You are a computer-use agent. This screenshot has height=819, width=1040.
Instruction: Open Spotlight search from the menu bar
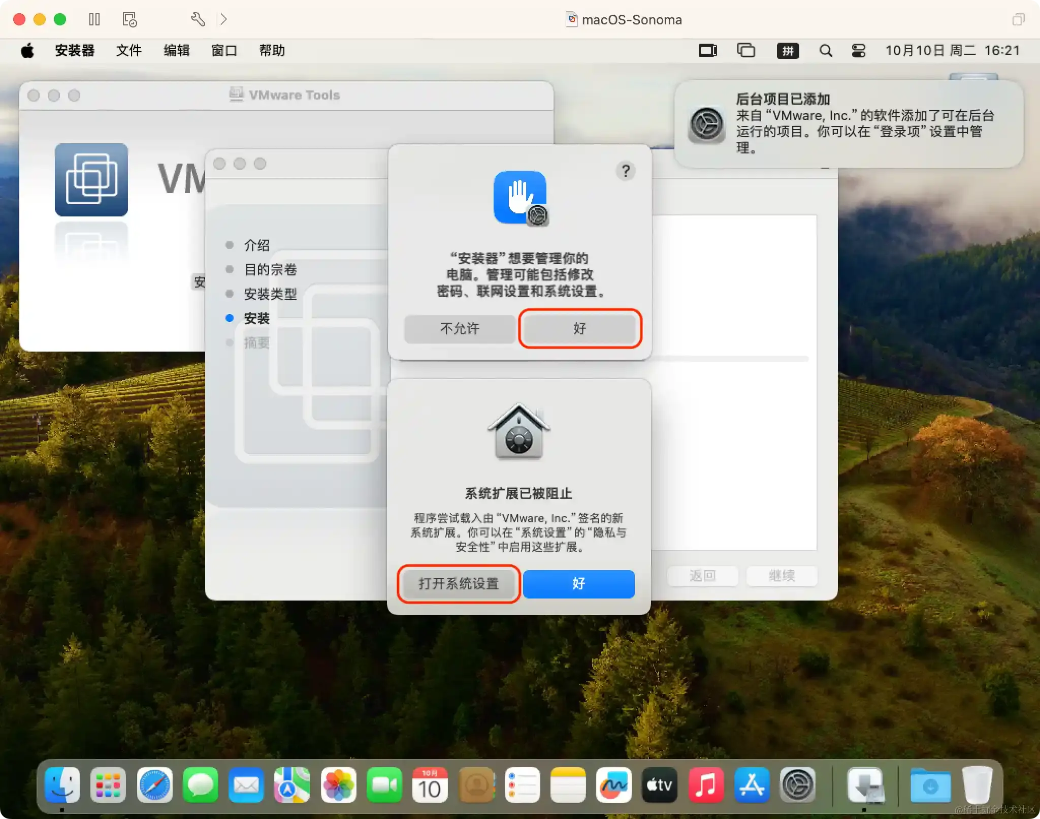click(825, 50)
